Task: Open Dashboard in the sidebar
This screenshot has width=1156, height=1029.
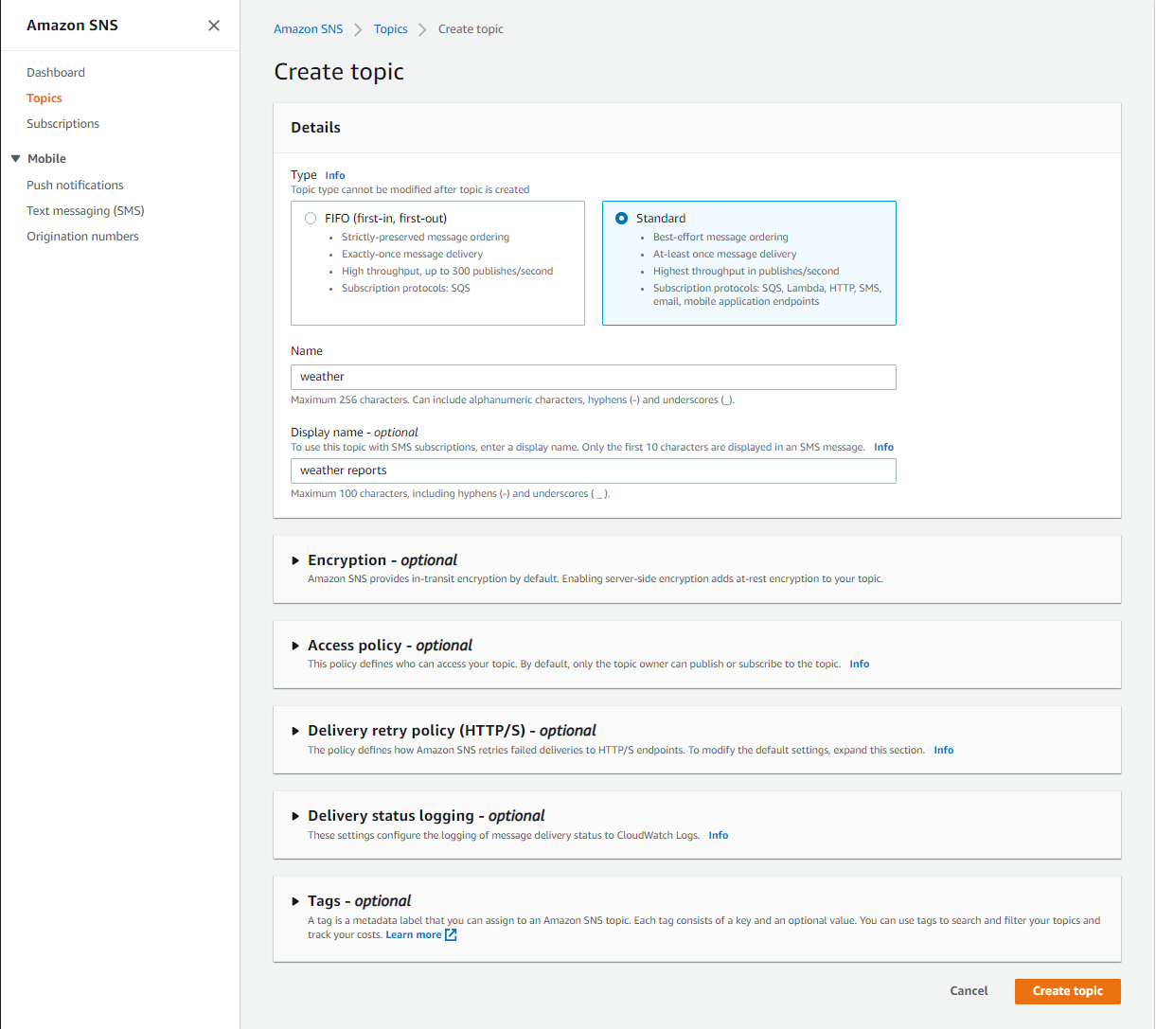Action: click(x=56, y=72)
